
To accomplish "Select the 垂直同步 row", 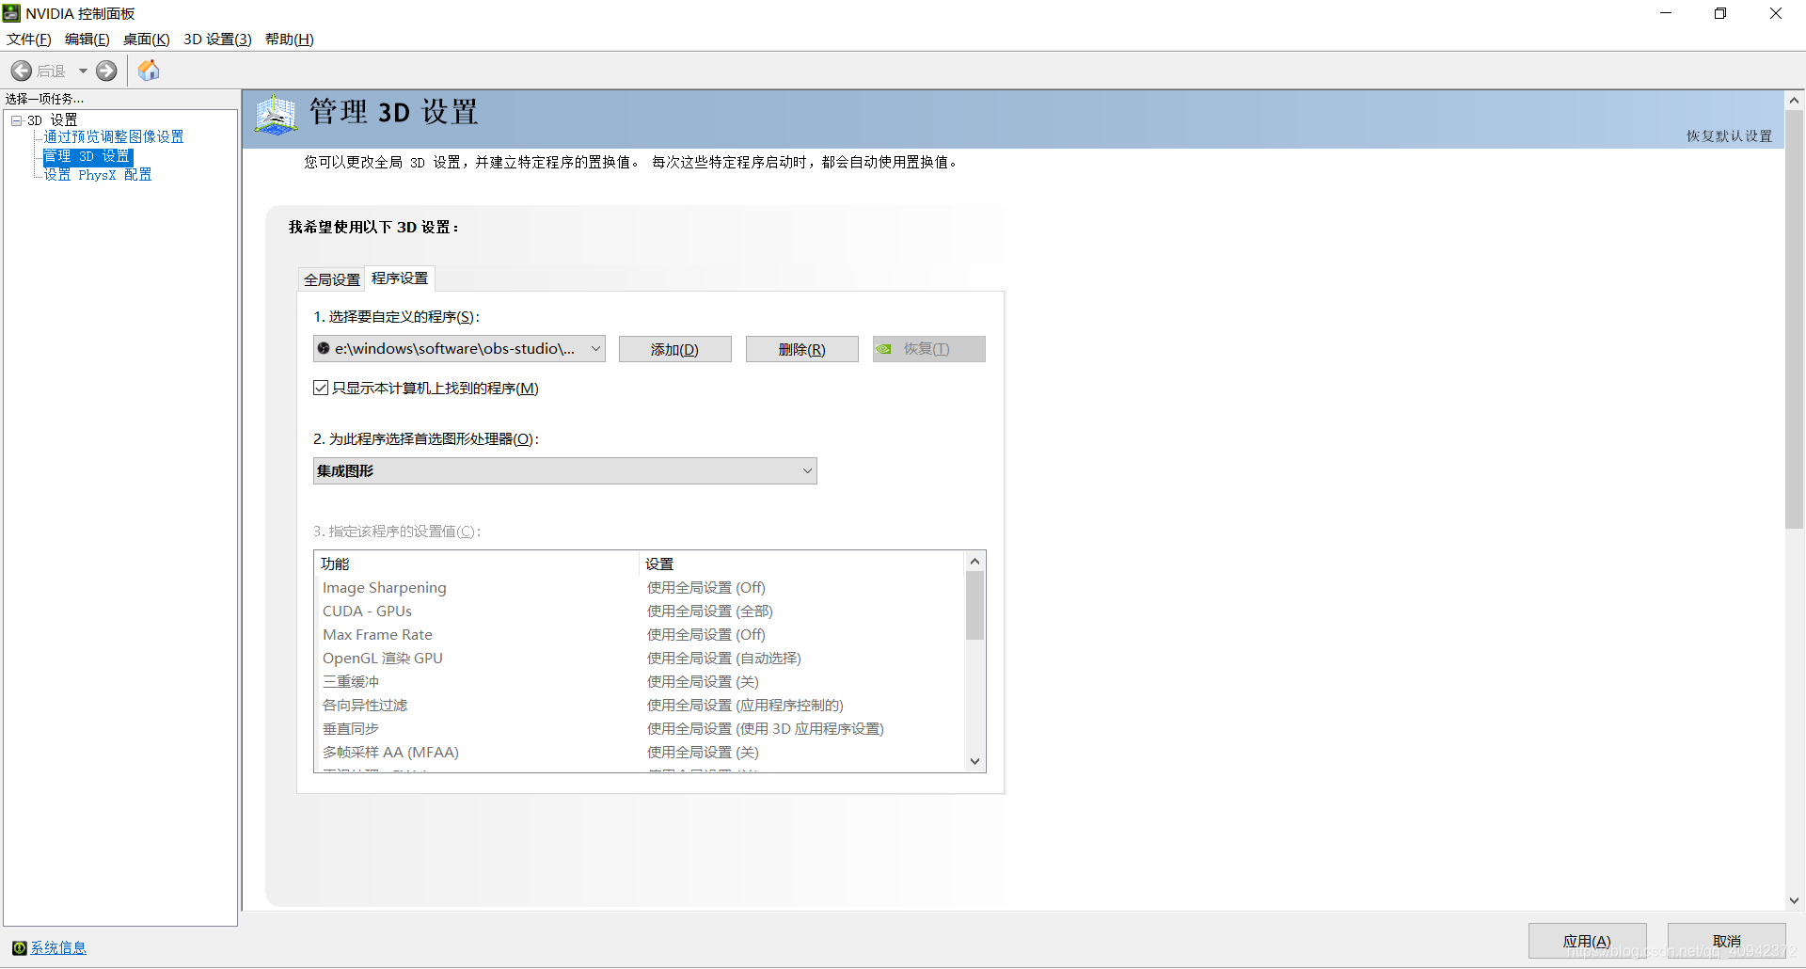I will (640, 729).
